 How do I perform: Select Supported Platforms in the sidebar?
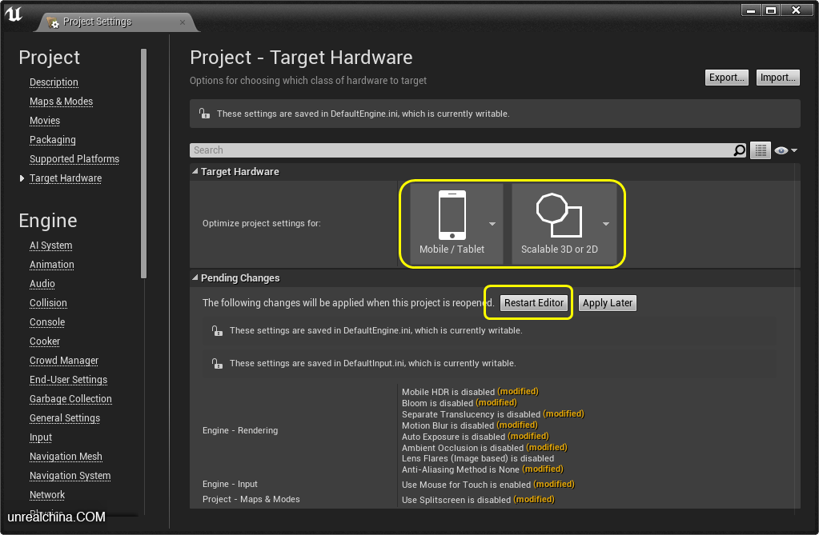click(74, 159)
